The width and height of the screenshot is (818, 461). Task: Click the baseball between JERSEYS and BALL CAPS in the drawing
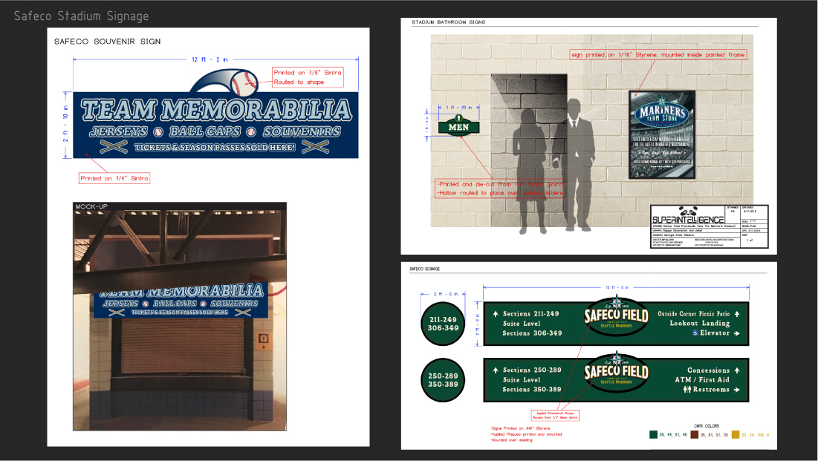[x=158, y=131]
